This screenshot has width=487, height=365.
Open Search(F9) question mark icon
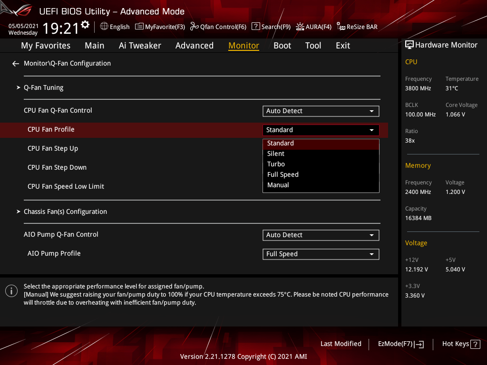pyautogui.click(x=255, y=27)
